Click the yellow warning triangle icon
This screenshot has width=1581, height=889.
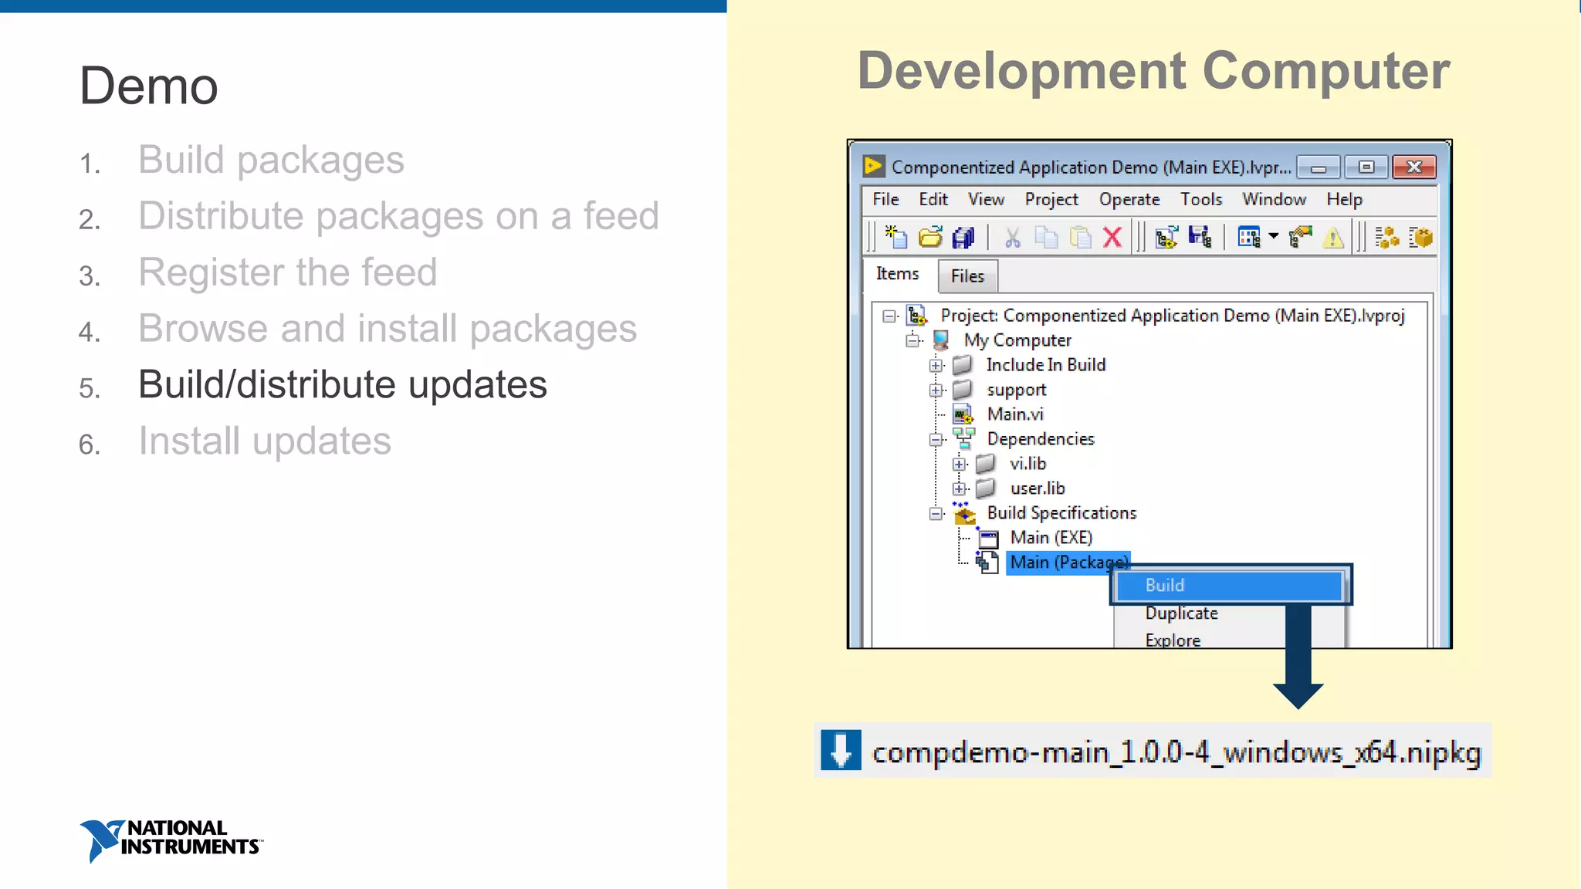[x=1333, y=238]
